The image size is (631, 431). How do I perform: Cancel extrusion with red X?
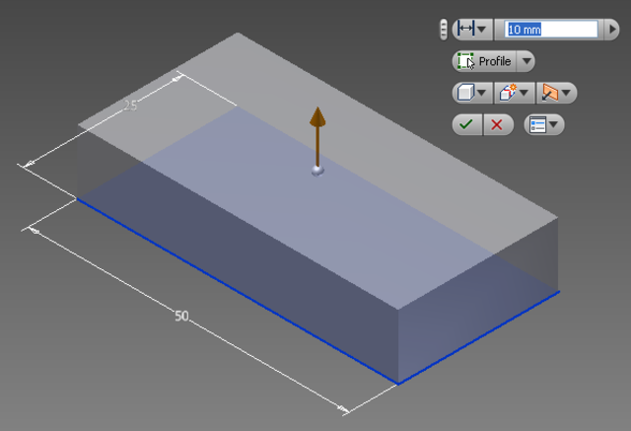[x=497, y=124]
